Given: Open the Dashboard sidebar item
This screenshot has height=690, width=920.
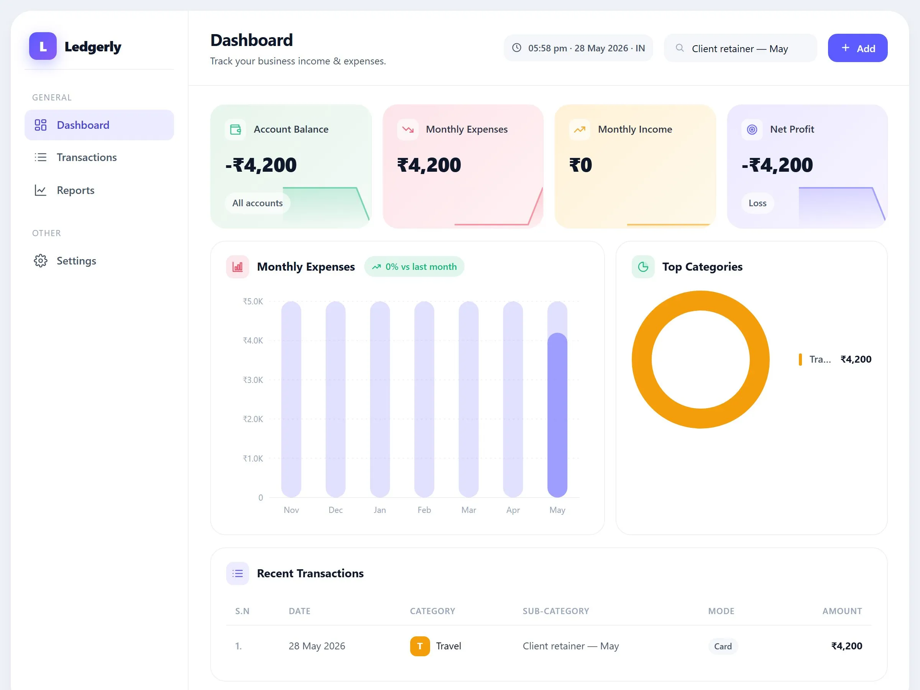Looking at the screenshot, I should pos(99,125).
